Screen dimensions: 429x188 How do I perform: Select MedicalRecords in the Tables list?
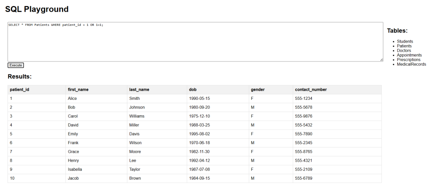411,64
